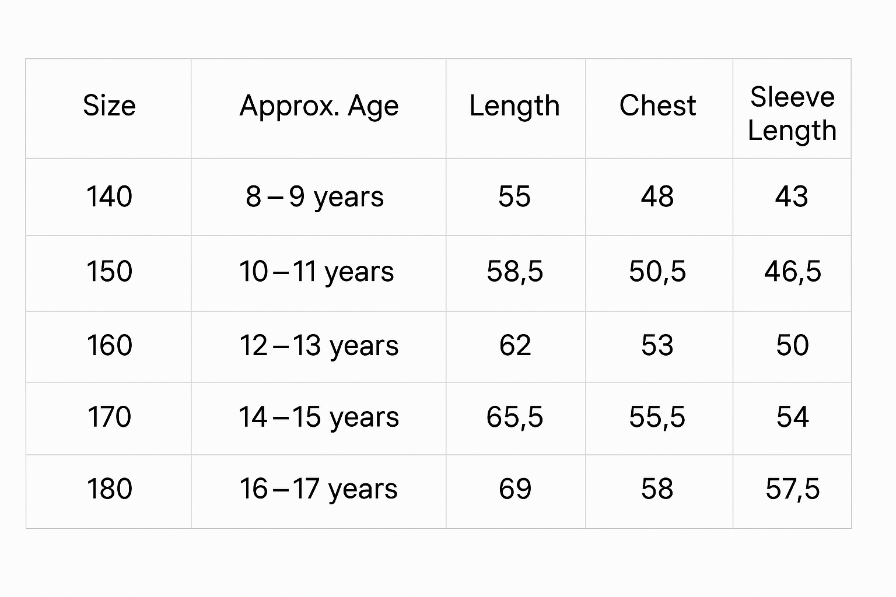Select the Chest column header
This screenshot has width=896, height=597.
point(657,106)
